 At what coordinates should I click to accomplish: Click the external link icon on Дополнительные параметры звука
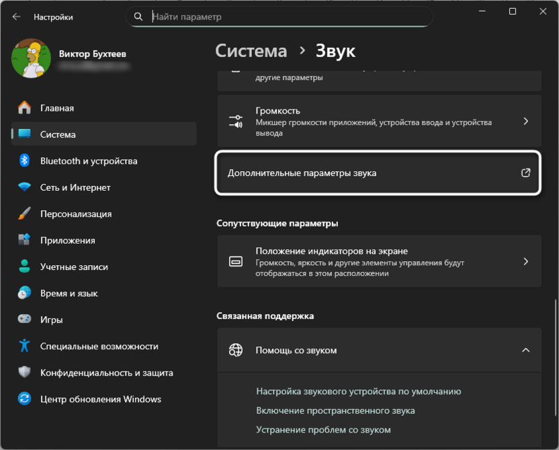[x=526, y=173]
